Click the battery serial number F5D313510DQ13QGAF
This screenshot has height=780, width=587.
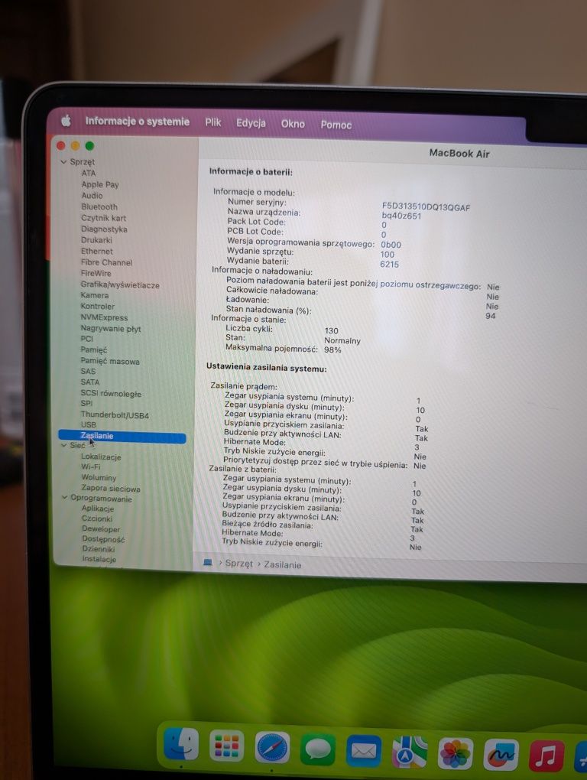coord(426,207)
